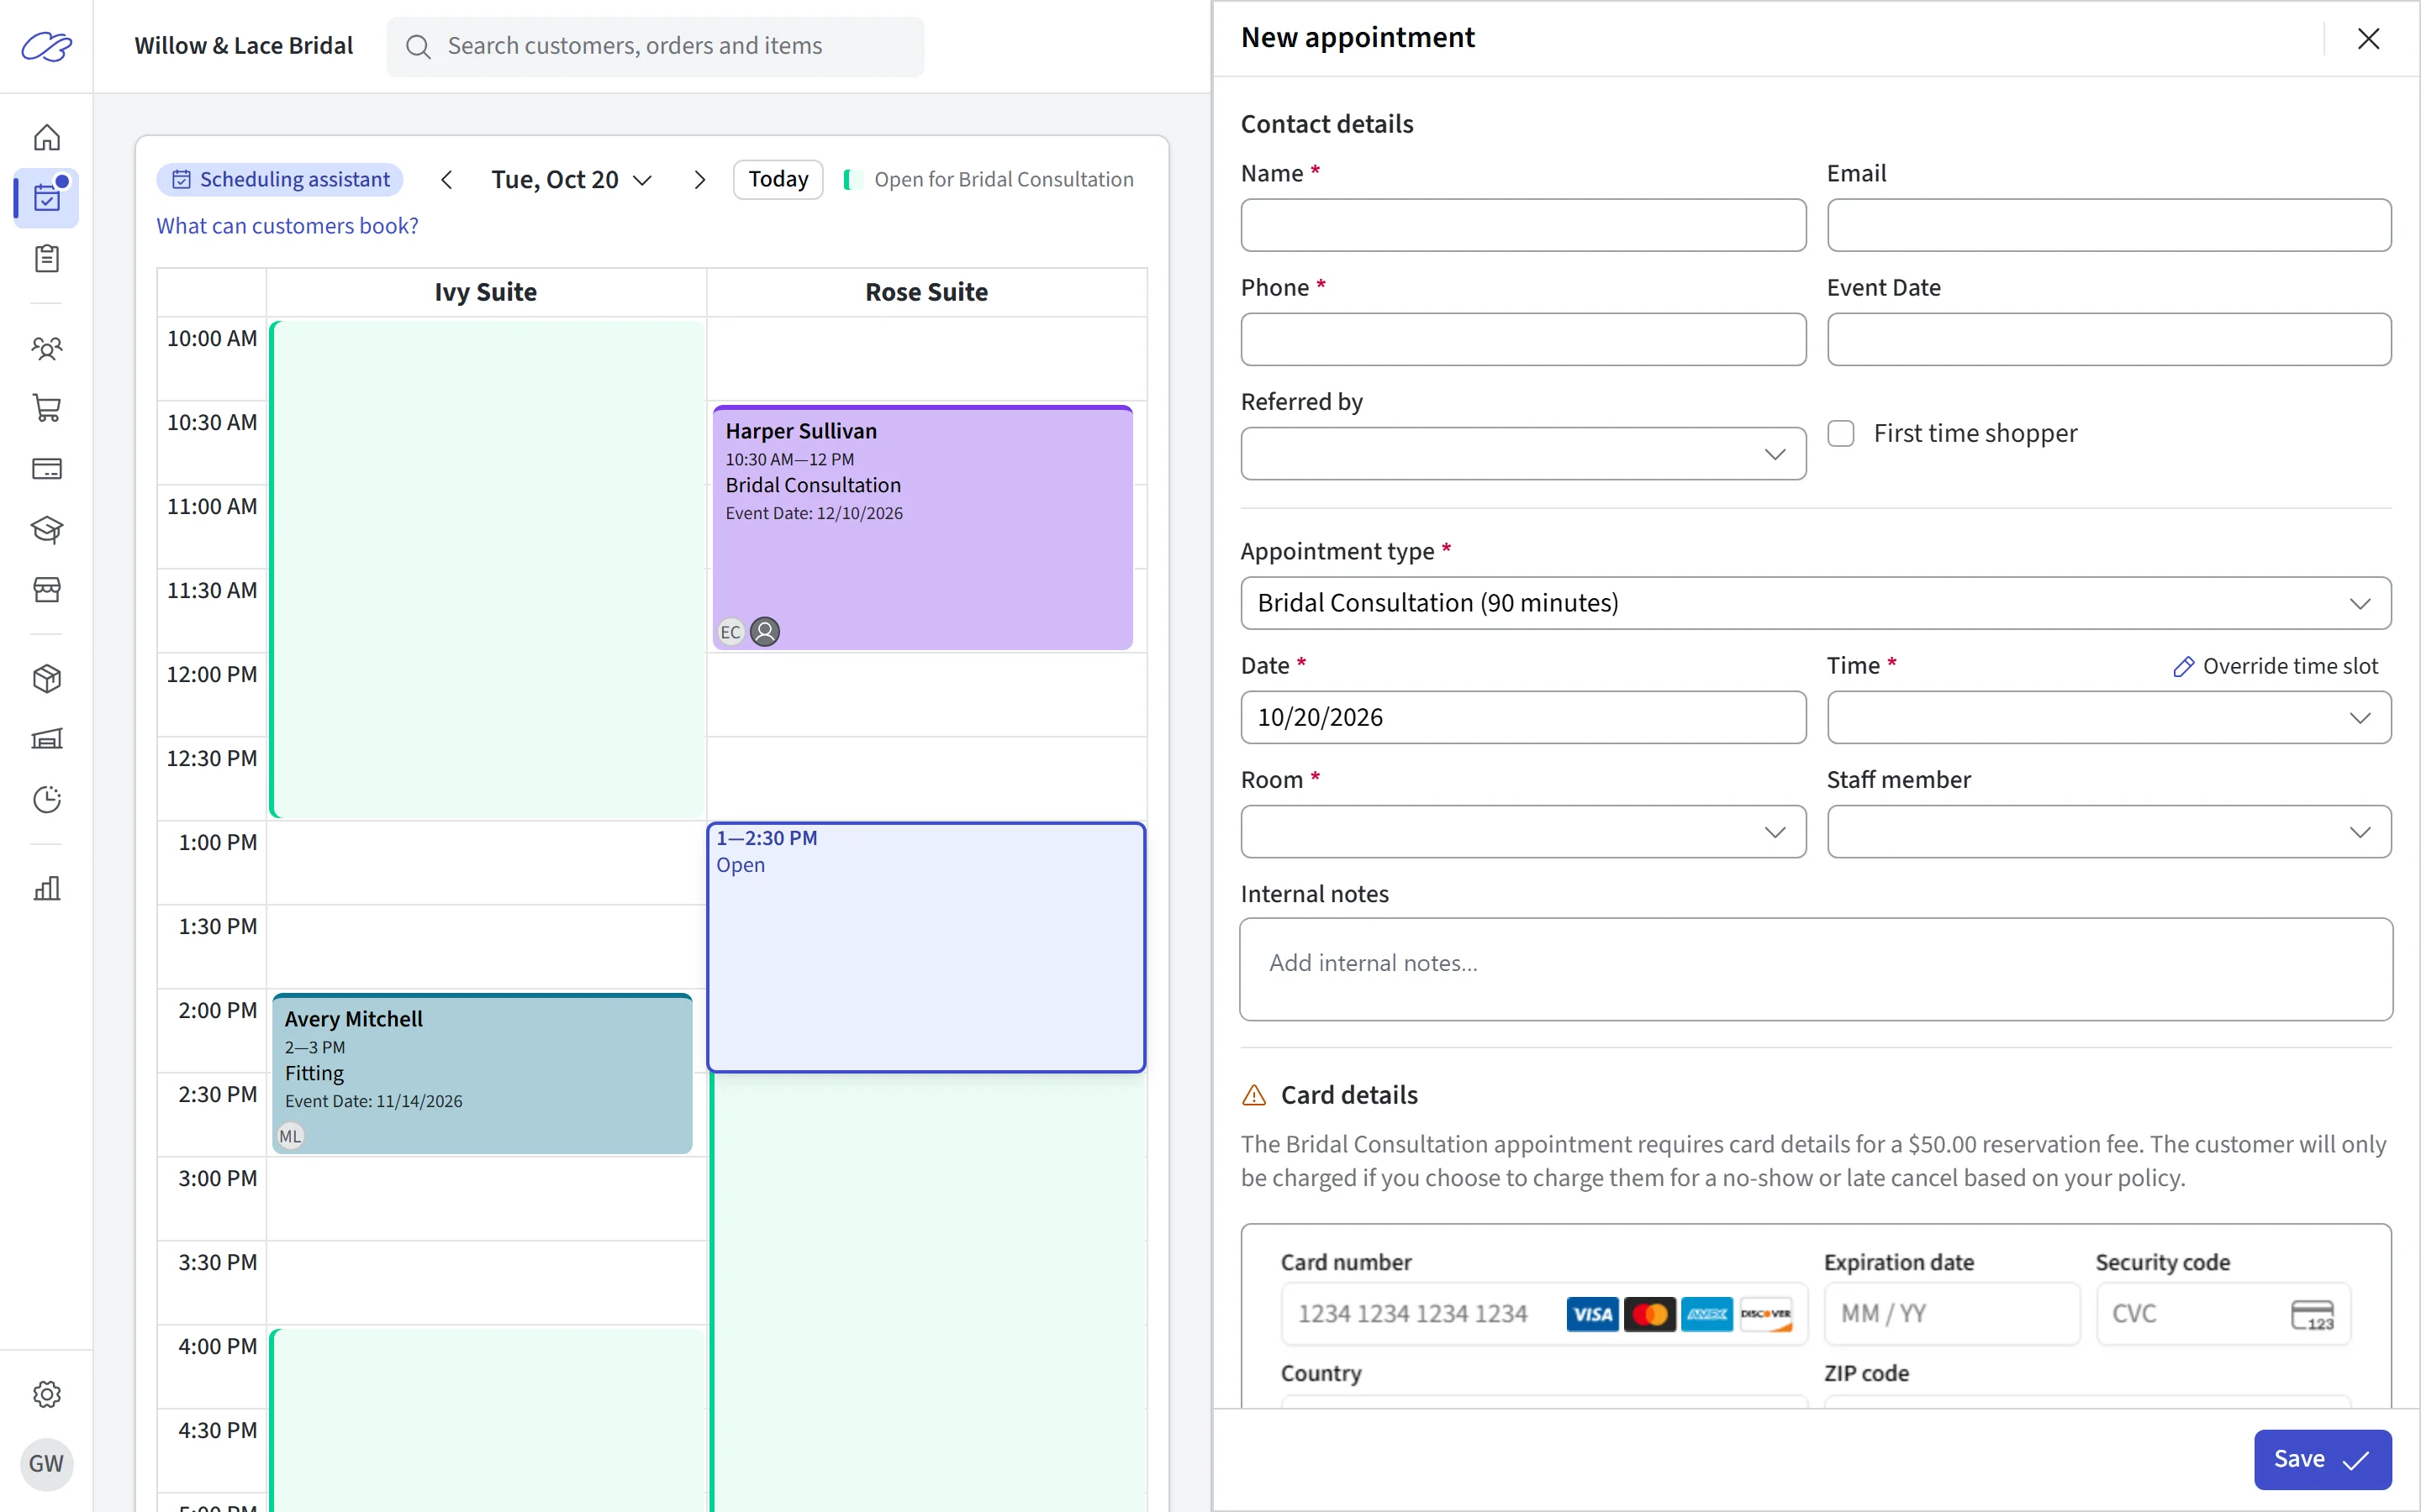2421x1512 pixels.
Task: Open the shopping cart icon in sidebar
Action: click(46, 408)
